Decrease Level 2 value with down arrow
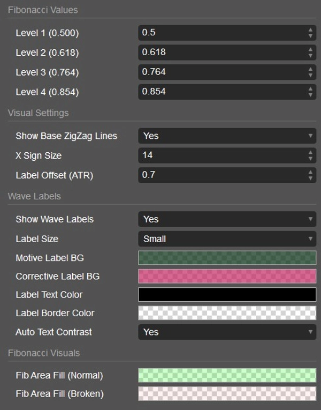This screenshot has width=321, height=410. tap(310, 56)
